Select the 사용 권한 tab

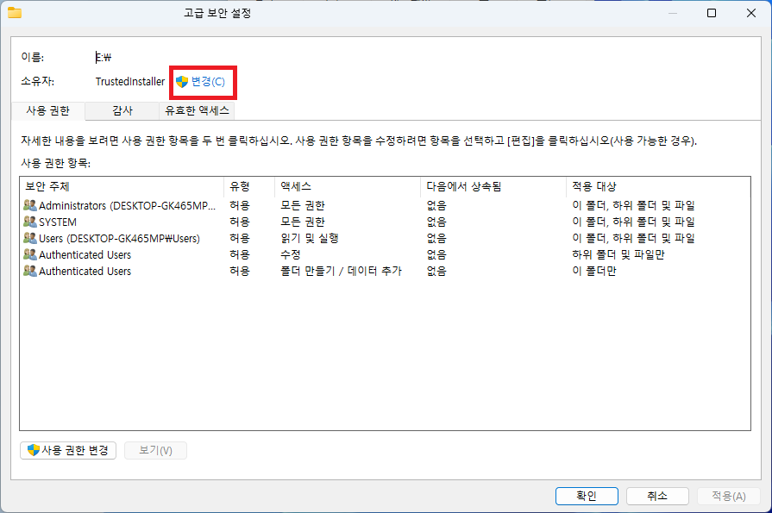(x=47, y=110)
